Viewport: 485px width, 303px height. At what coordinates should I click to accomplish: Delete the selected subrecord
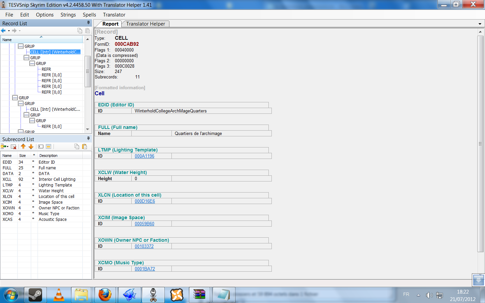(13, 146)
